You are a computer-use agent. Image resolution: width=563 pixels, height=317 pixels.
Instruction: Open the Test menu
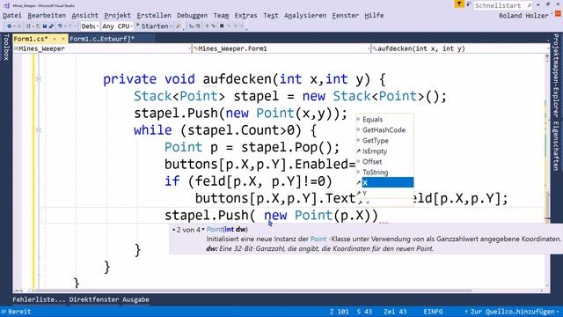tap(270, 16)
